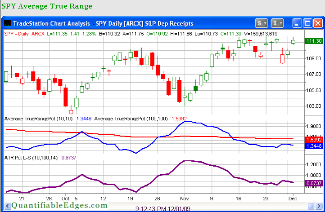Click the TradeStation chart icon in title bar
This screenshot has height=212, width=325.
[8, 23]
